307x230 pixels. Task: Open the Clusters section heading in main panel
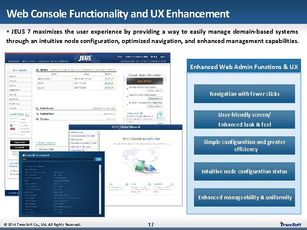pos(44,119)
